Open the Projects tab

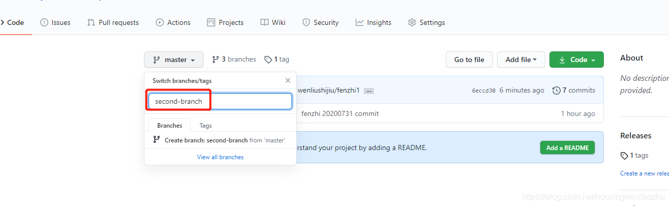225,22
